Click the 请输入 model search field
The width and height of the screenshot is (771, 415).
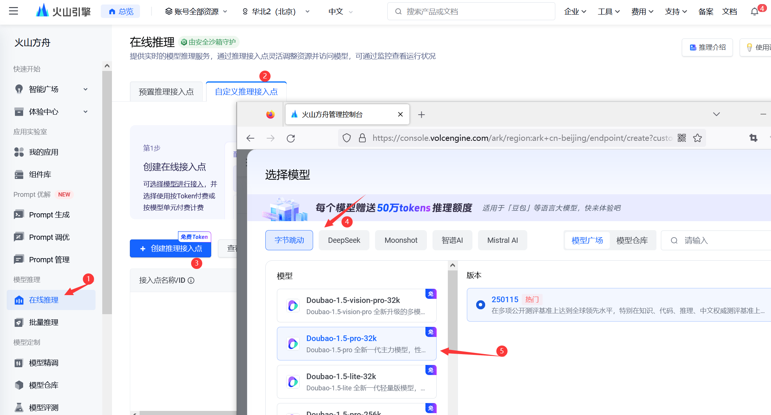click(716, 241)
